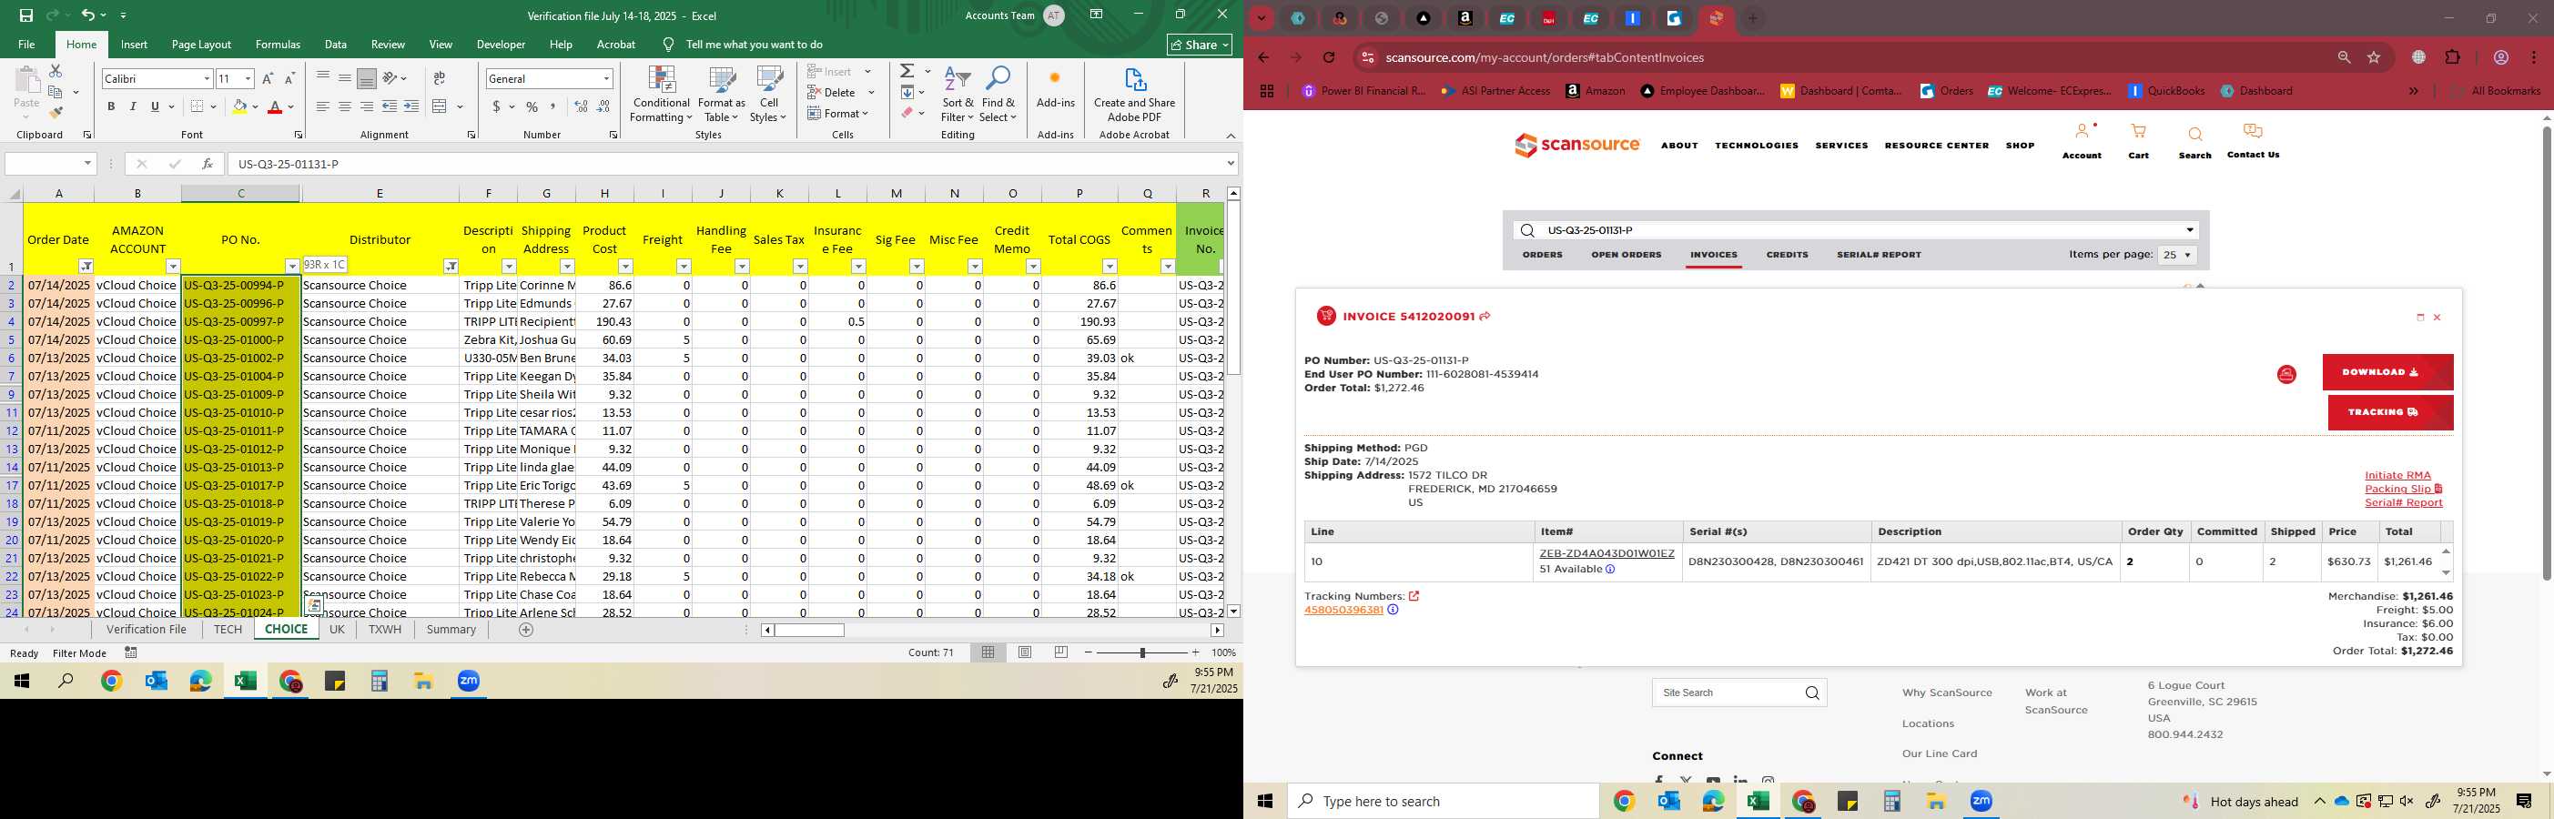Click the DOWNLOAD button on invoice
The width and height of the screenshot is (2554, 819).
tap(2387, 373)
